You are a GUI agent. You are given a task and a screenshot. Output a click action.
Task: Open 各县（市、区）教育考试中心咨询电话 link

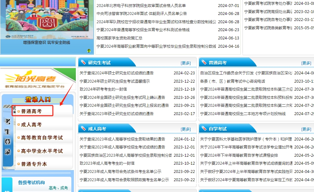(x=232, y=81)
